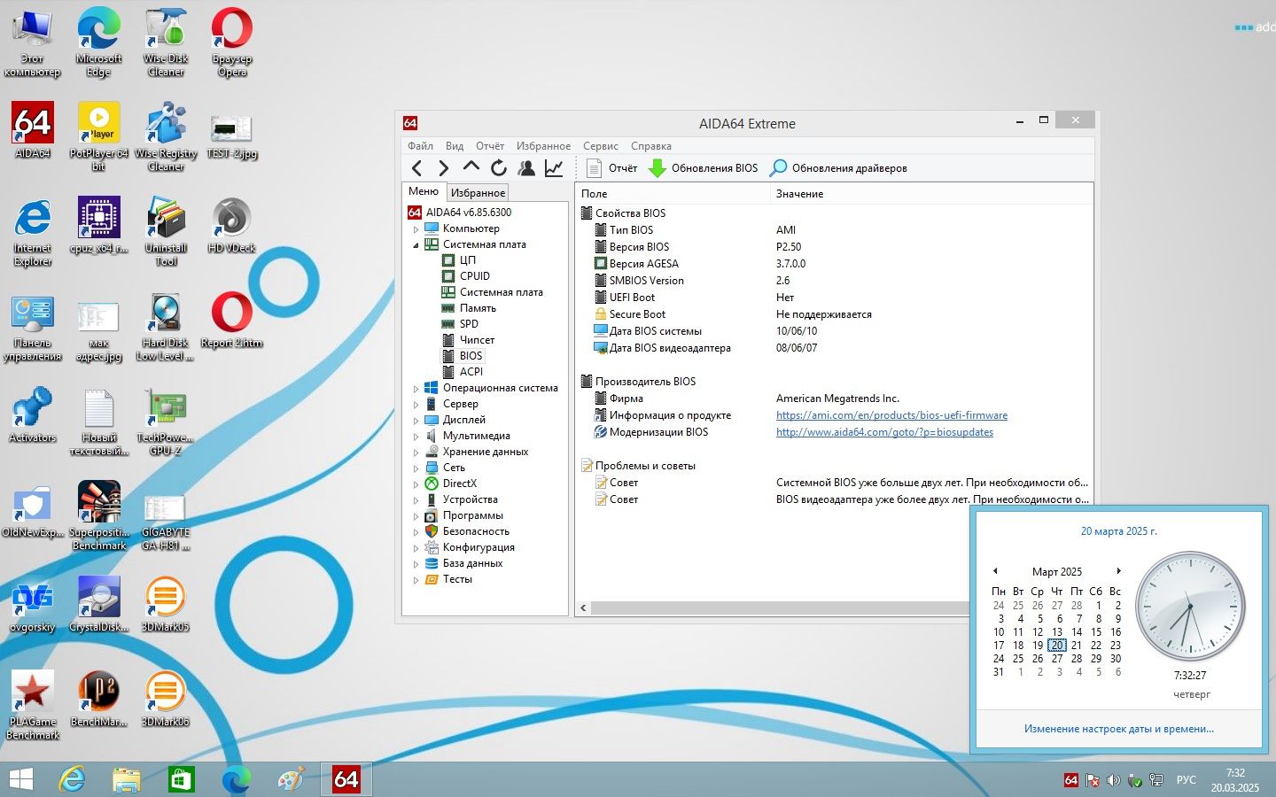Open the Wise Registry Cleaner desktop icon
Viewport: 1276px width, 797px height.
166,136
